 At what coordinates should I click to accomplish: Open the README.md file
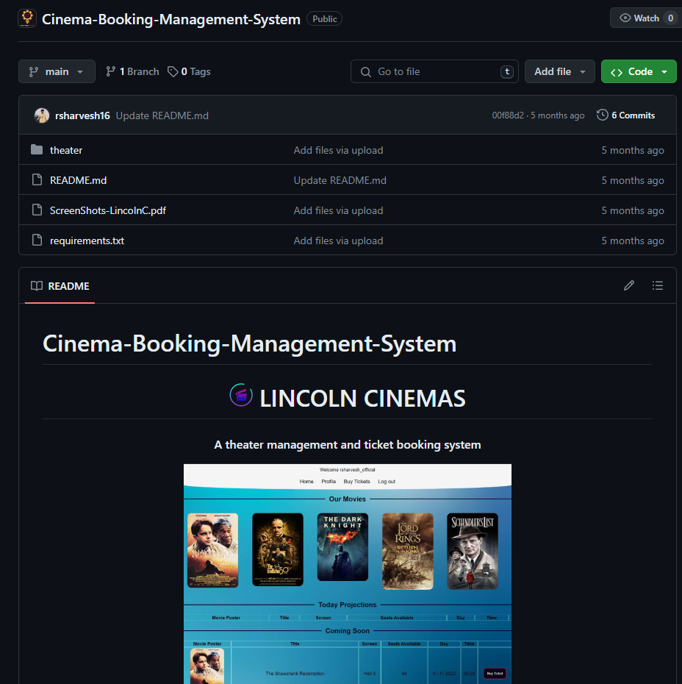point(78,180)
